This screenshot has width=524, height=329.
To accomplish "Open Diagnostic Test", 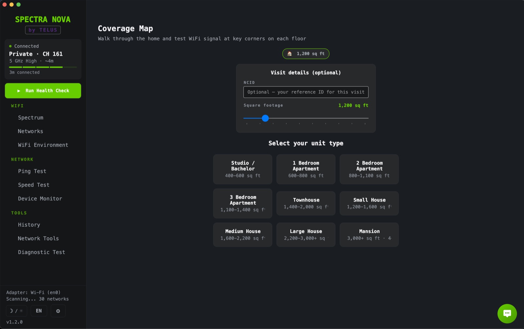I will coord(42,252).
